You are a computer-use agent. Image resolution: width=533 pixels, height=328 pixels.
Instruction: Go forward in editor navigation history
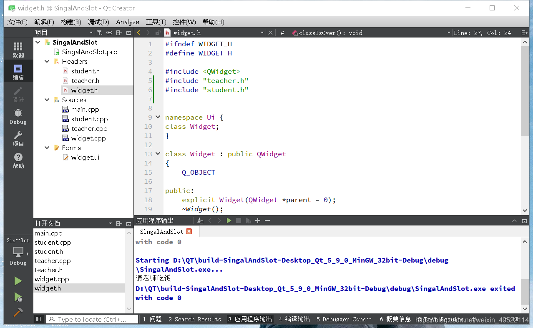click(x=148, y=33)
